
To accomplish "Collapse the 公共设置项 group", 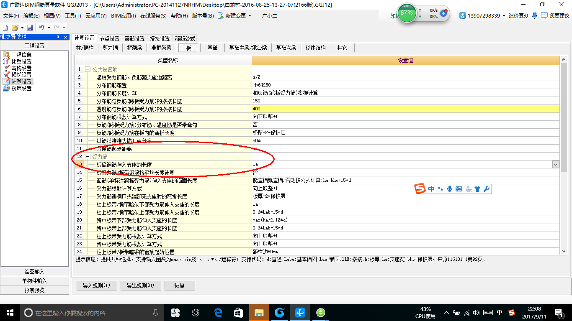I will pyautogui.click(x=88, y=69).
